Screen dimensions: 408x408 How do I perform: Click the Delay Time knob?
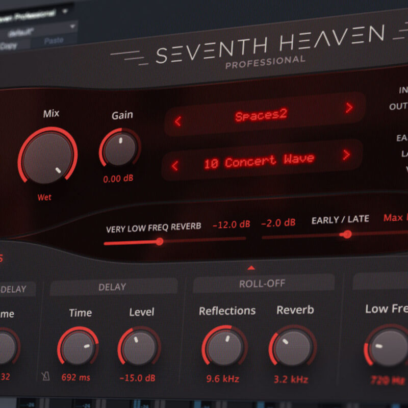coord(78,347)
